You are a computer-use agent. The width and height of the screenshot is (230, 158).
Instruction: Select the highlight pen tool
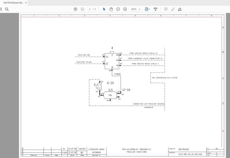click(173, 9)
